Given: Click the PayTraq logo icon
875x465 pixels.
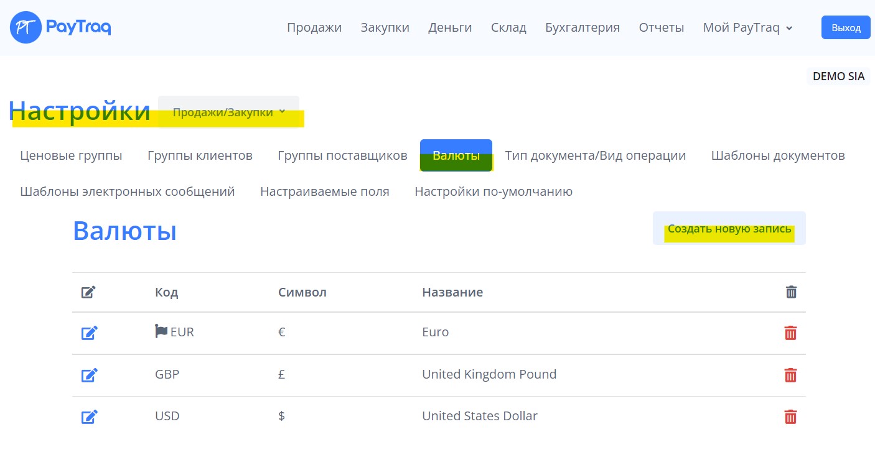Looking at the screenshot, I should pos(26,27).
